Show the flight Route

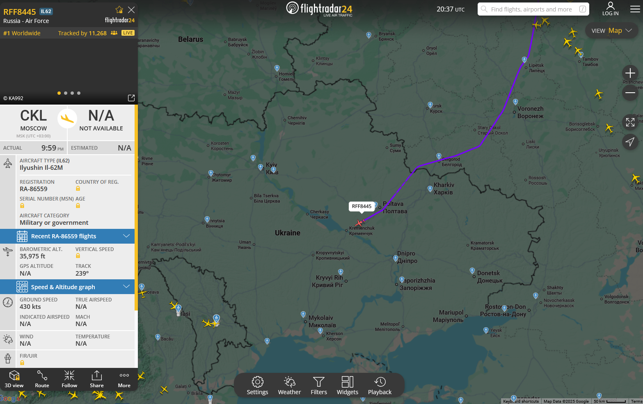click(42, 379)
